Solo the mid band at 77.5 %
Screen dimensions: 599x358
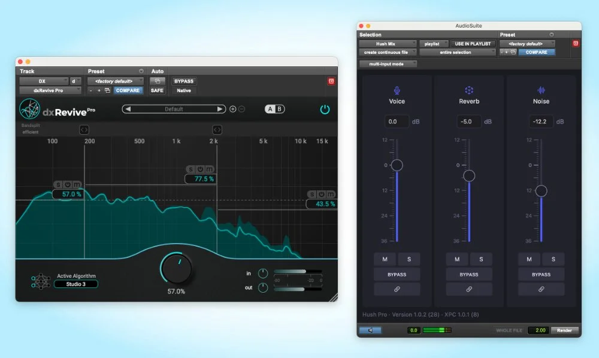pos(190,169)
